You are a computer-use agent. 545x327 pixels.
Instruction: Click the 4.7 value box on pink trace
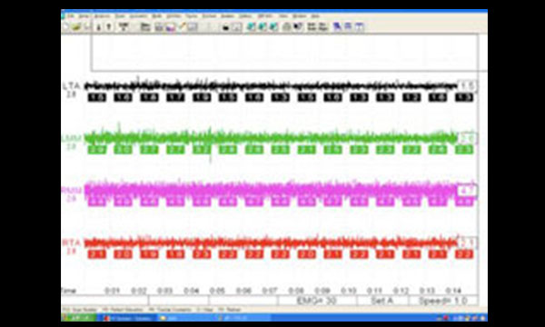click(x=466, y=191)
